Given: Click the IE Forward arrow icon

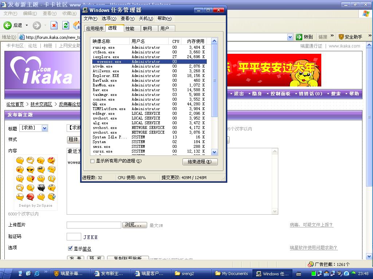Looking at the screenshot, I should [37, 25].
